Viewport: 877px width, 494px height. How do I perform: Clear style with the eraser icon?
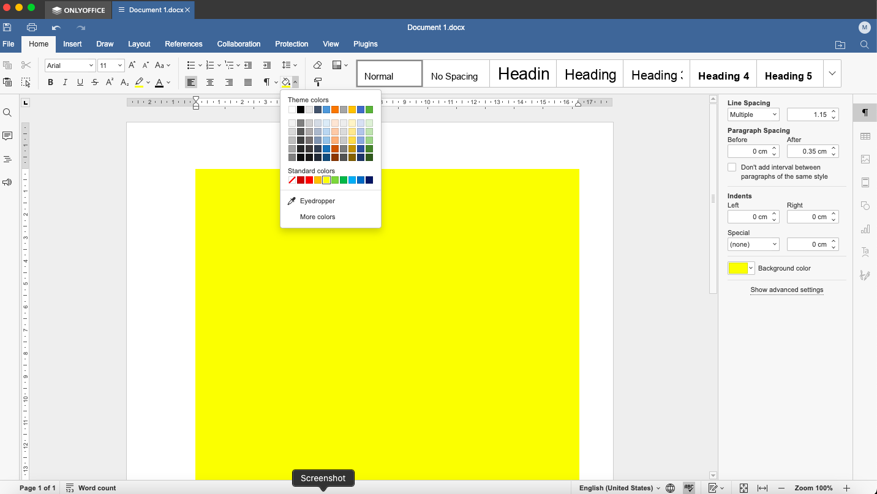tap(317, 65)
